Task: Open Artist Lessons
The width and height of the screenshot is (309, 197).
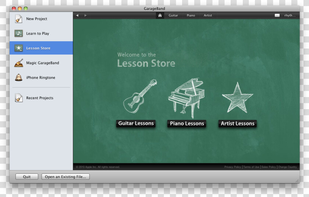Action: tap(238, 123)
